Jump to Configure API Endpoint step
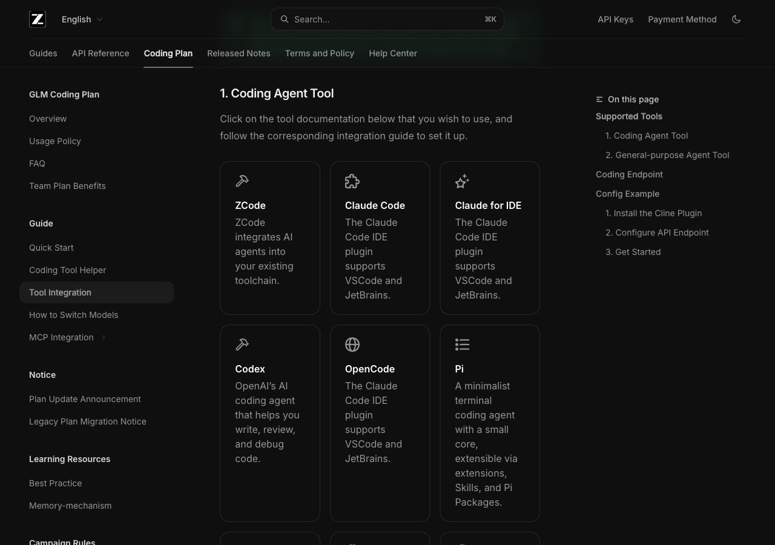775x545 pixels. (657, 233)
